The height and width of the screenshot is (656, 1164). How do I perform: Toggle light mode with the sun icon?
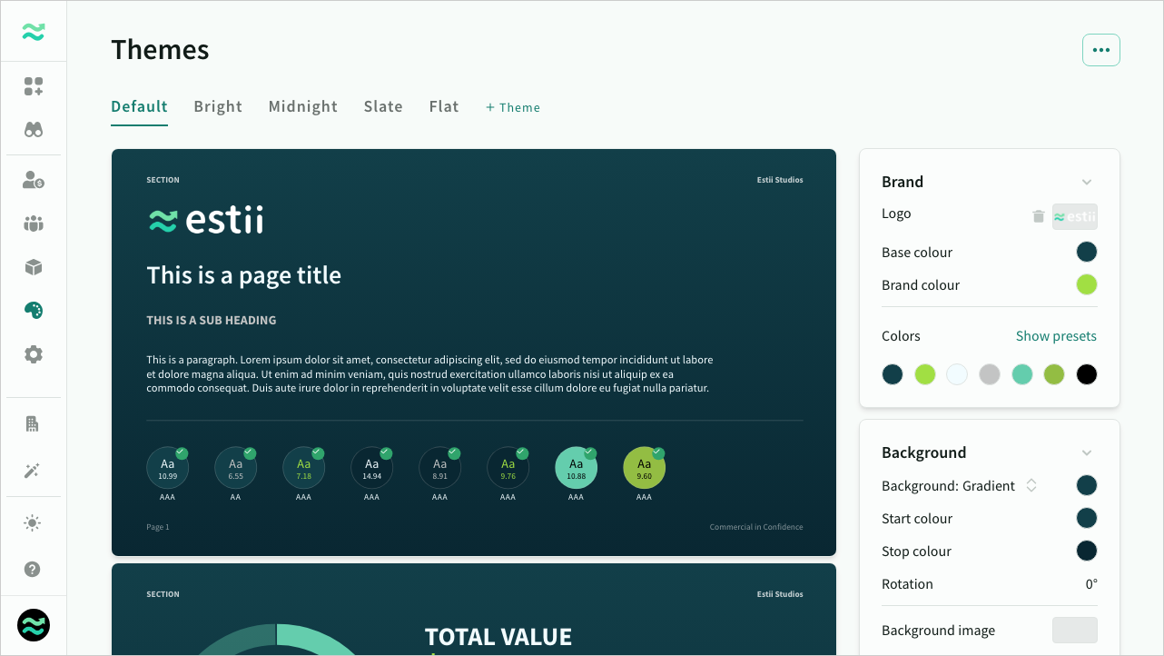coord(34,522)
